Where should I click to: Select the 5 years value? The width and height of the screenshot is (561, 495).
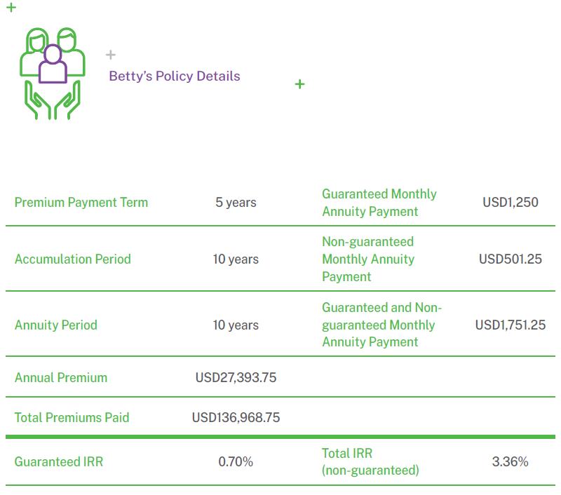coord(236,203)
